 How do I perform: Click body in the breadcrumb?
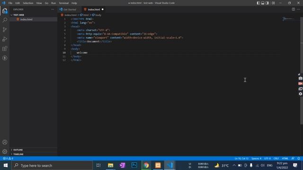tap(98, 15)
